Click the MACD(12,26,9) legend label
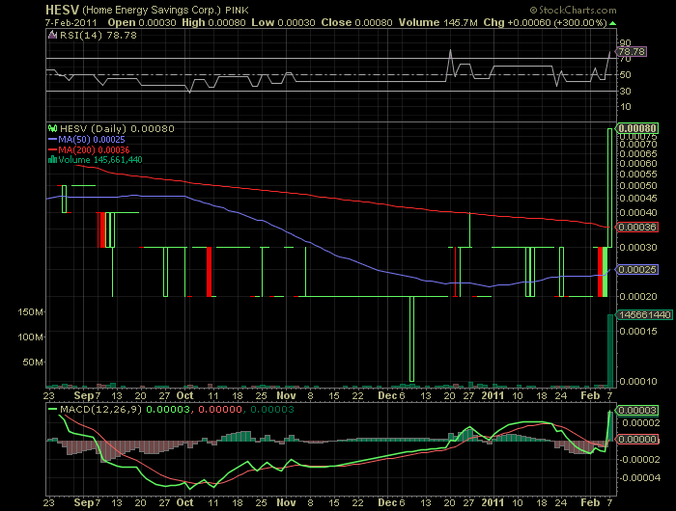This screenshot has height=511, width=676. pyautogui.click(x=100, y=409)
